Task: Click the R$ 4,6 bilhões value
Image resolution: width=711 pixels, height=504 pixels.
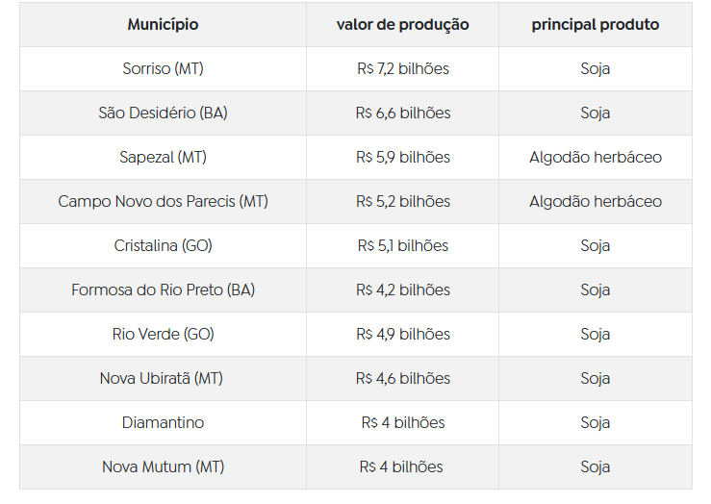Action: click(x=402, y=379)
